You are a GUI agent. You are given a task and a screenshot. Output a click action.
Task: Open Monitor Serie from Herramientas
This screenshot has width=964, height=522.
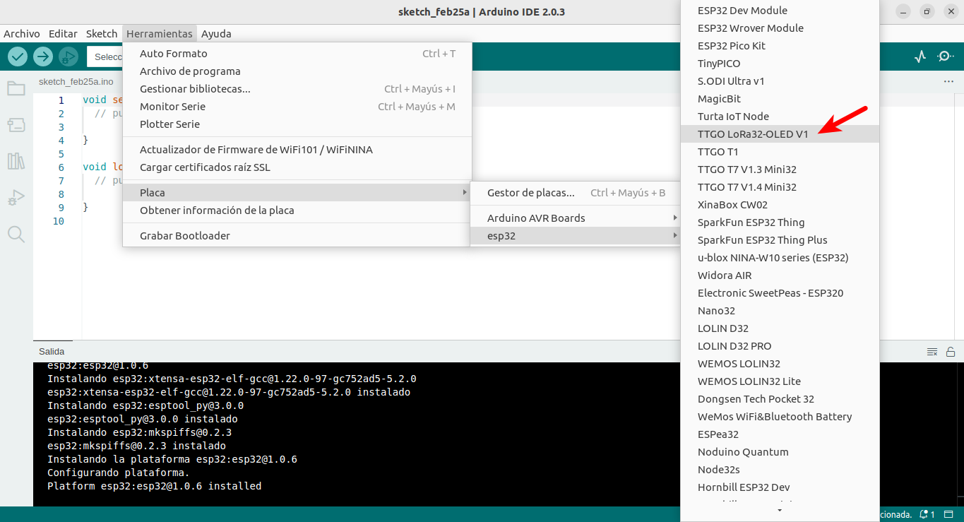297,107
